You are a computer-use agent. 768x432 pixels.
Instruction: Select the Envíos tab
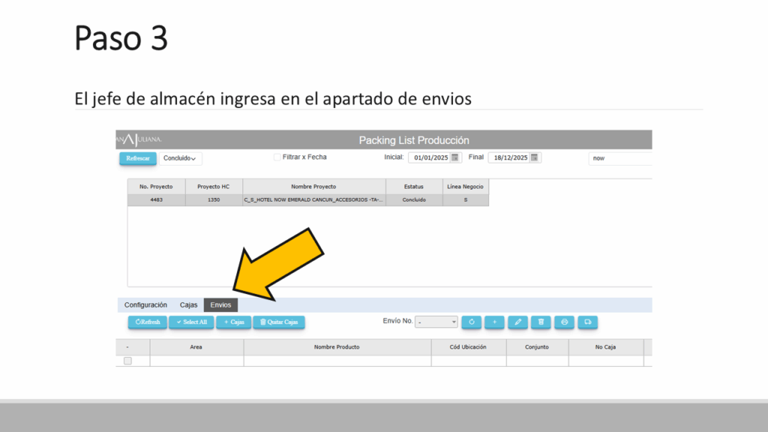click(x=220, y=305)
